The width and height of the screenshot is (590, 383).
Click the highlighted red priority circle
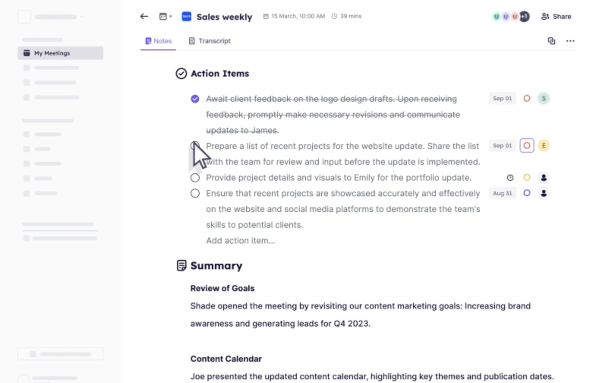point(527,146)
